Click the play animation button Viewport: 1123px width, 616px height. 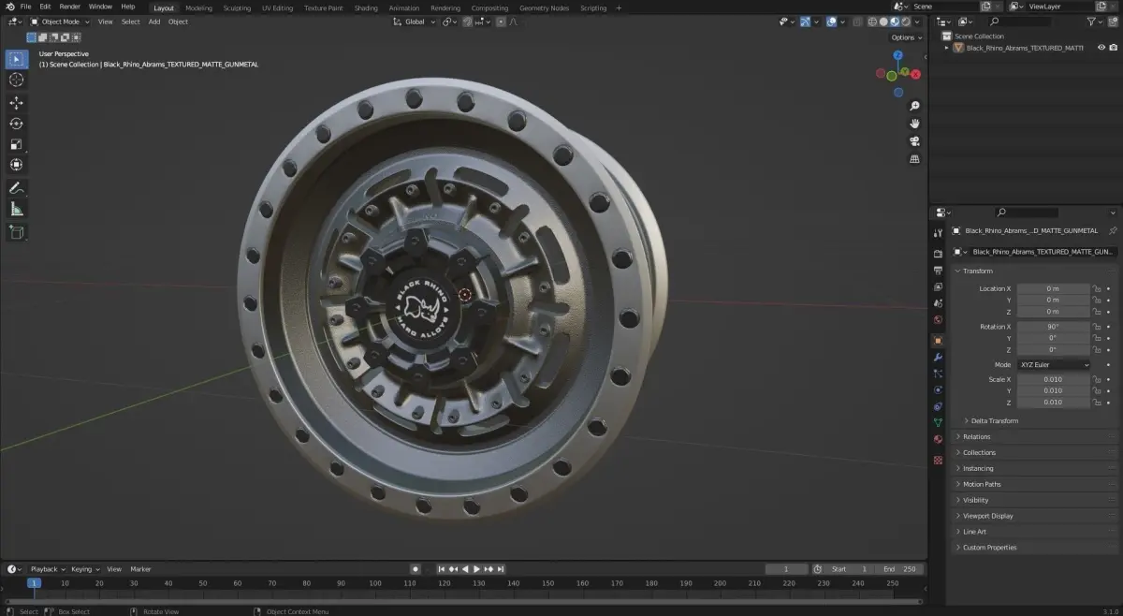pyautogui.click(x=476, y=569)
